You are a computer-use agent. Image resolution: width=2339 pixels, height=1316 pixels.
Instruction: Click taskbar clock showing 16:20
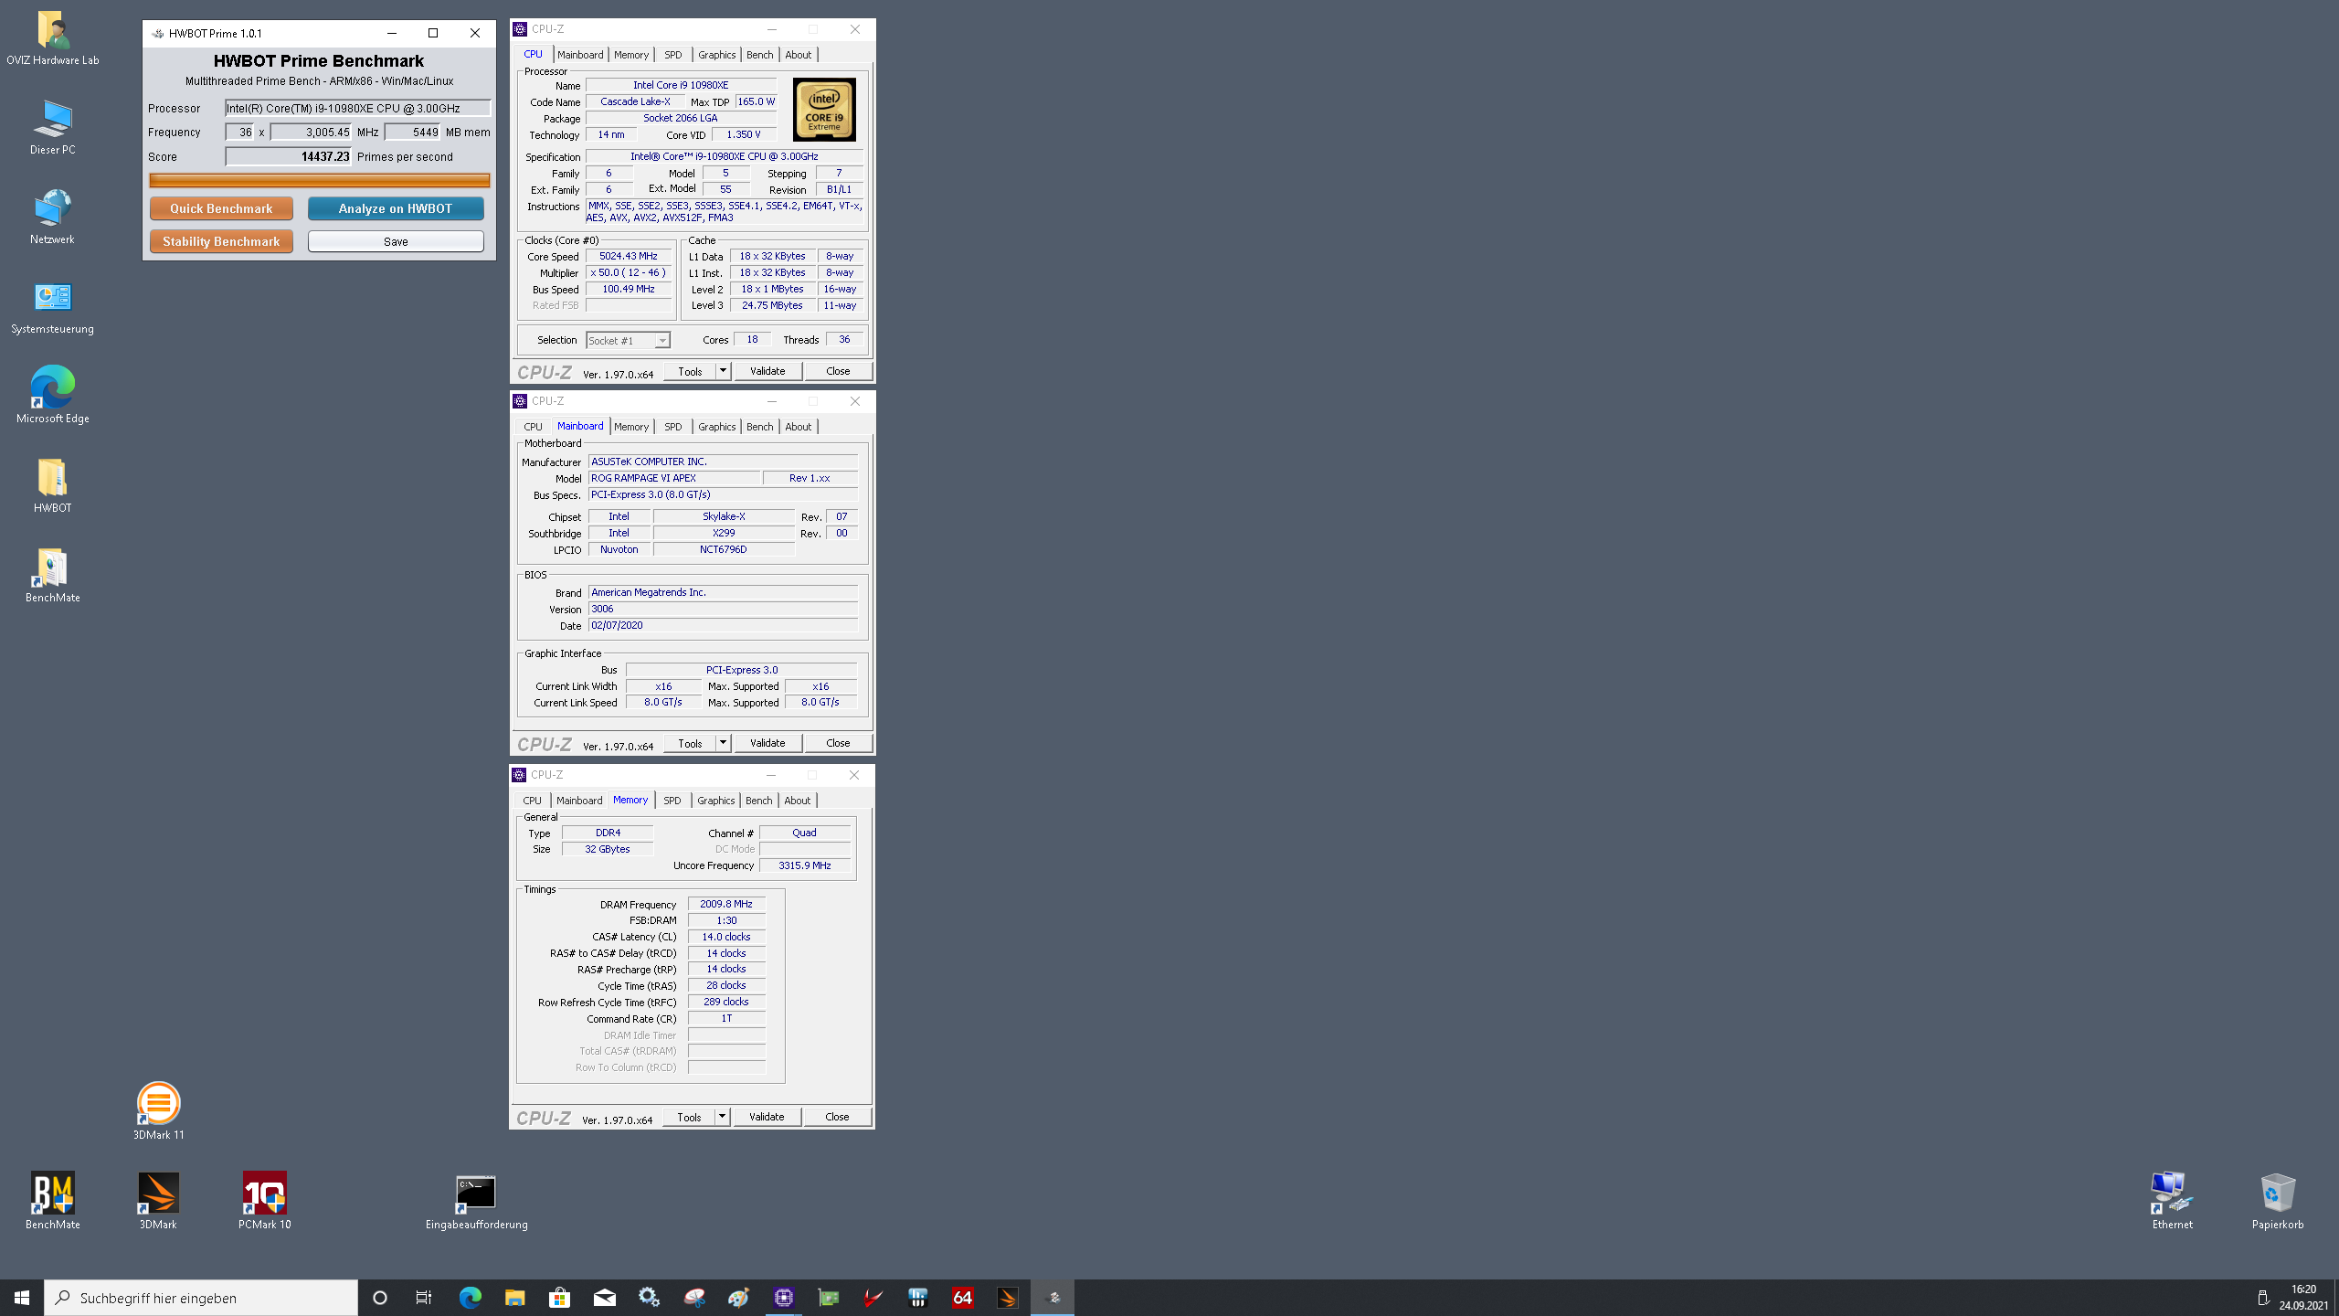pyautogui.click(x=2303, y=1298)
